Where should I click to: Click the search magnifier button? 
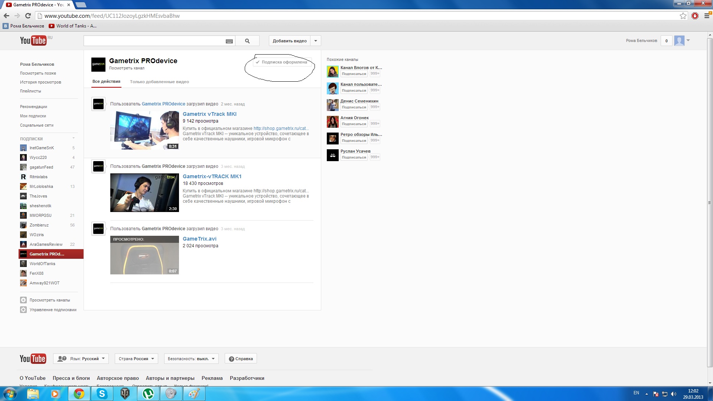[247, 41]
